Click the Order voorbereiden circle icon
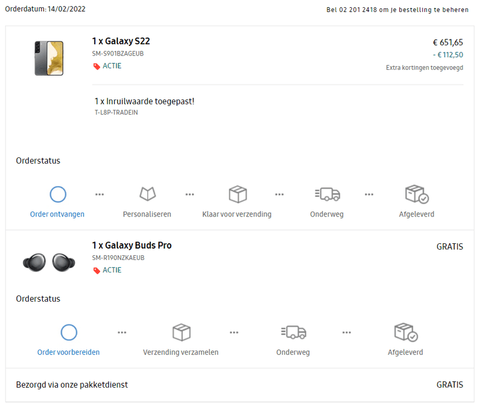 tap(69, 332)
